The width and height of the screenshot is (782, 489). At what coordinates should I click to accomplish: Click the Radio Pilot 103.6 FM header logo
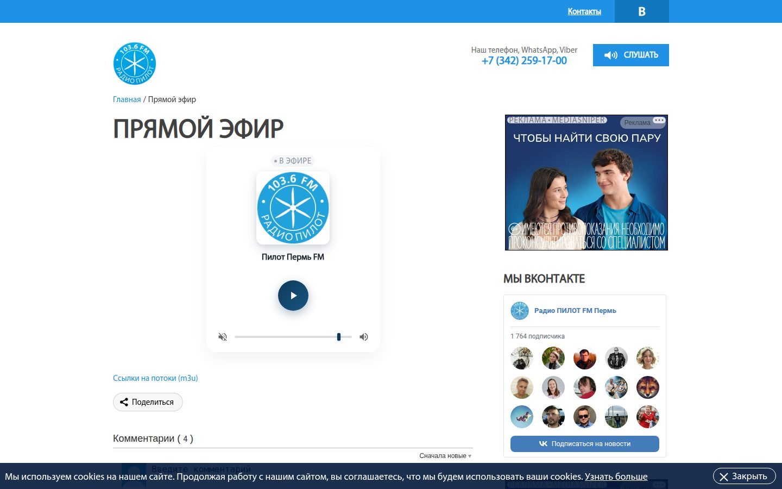coord(135,64)
